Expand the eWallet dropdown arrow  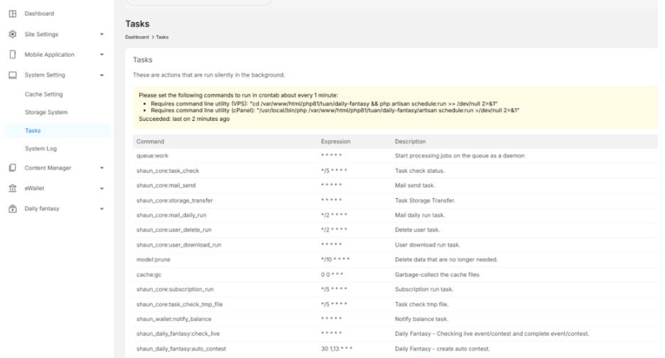point(102,188)
